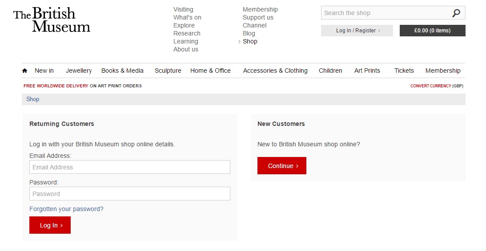Navigate to Research
Screen dimensions: 486x251
pyautogui.click(x=187, y=33)
